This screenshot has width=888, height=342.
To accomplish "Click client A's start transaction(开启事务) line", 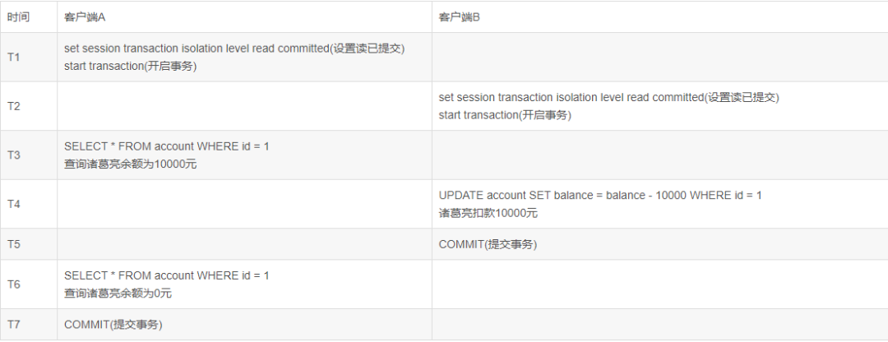I will (130, 67).
